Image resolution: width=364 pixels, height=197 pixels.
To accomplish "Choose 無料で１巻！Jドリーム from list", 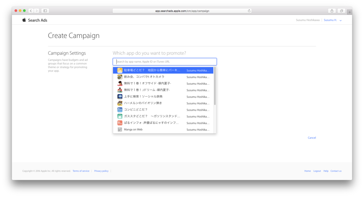I will (x=163, y=90).
